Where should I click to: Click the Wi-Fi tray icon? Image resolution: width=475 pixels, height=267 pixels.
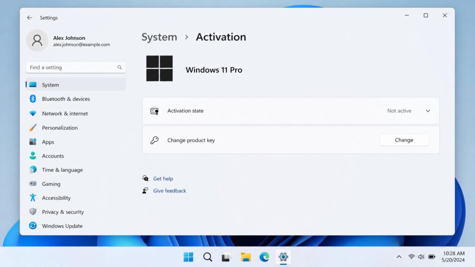point(411,257)
